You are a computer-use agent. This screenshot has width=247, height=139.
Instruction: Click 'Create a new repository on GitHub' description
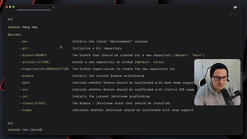102,62
